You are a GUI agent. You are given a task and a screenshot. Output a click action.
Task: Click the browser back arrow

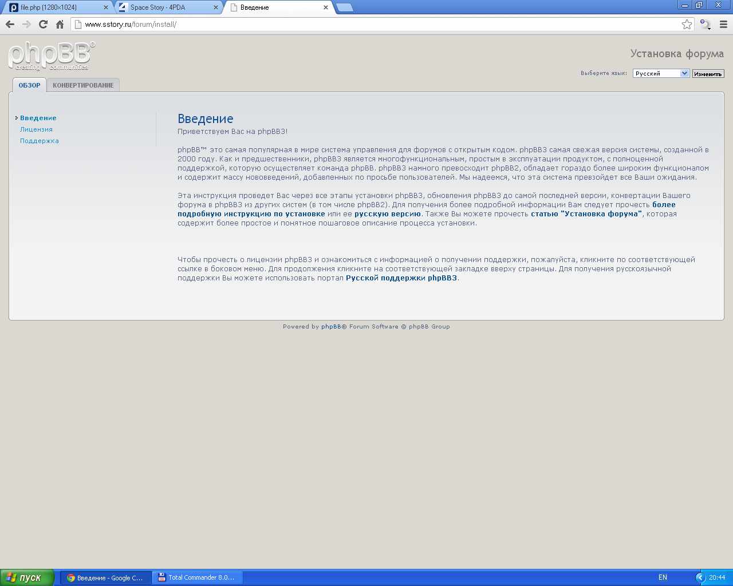[10, 24]
